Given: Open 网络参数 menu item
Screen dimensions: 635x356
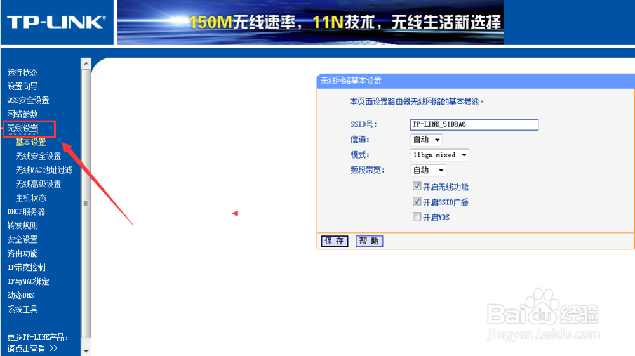Looking at the screenshot, I should point(22,114).
